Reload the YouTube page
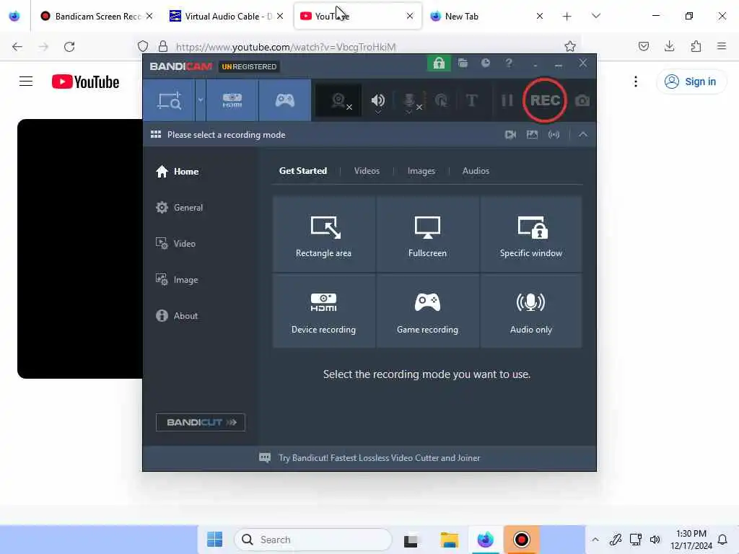The height and width of the screenshot is (554, 739). tap(69, 47)
